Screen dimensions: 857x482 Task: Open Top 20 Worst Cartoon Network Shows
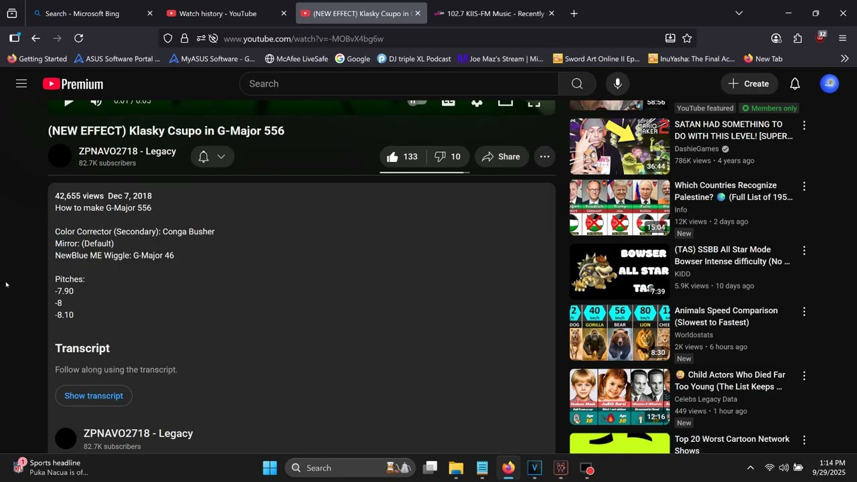click(732, 445)
